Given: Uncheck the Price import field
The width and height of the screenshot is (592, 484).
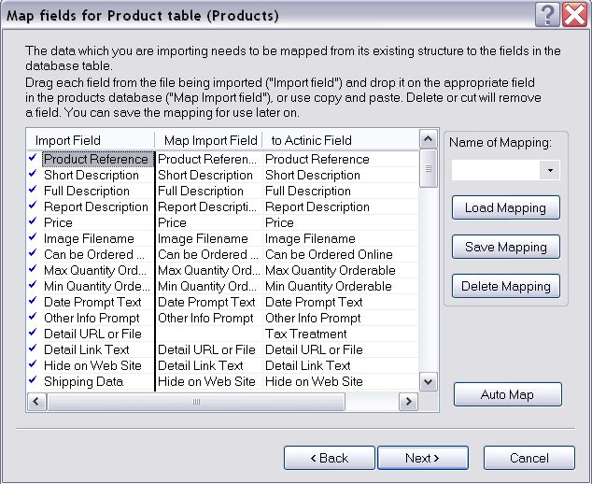Looking at the screenshot, I should coord(34,222).
